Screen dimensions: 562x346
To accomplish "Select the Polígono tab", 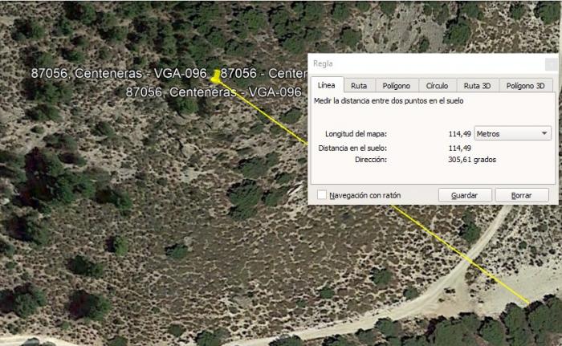I will tap(397, 86).
